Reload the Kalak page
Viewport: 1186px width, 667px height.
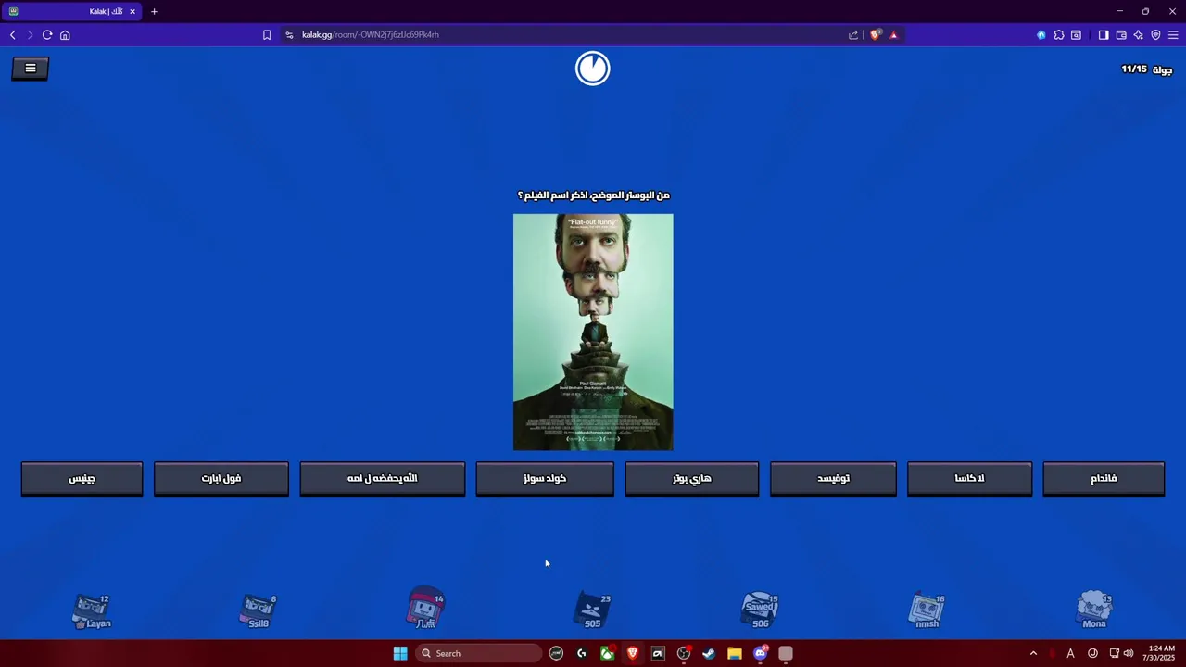pyautogui.click(x=47, y=35)
